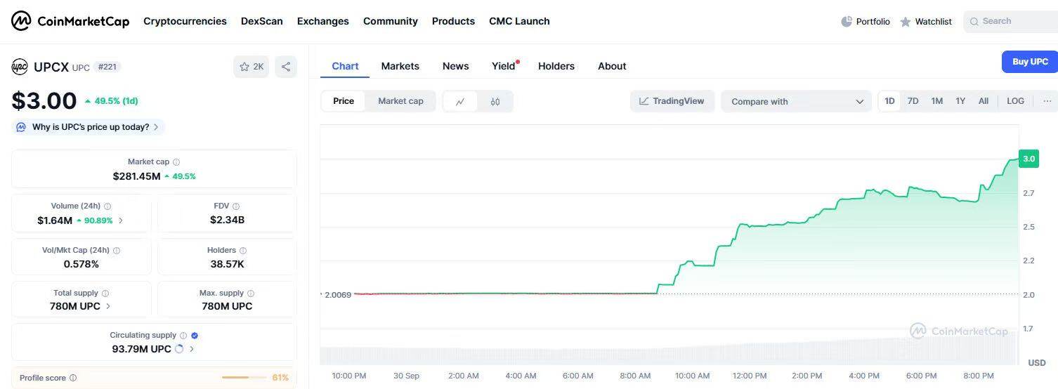Switch to candlestick chart icon
This screenshot has width=1058, height=389.
[495, 101]
